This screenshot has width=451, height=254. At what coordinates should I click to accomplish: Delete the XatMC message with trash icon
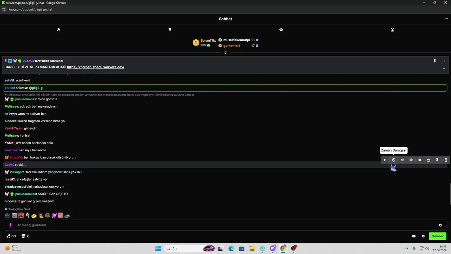[x=446, y=160]
